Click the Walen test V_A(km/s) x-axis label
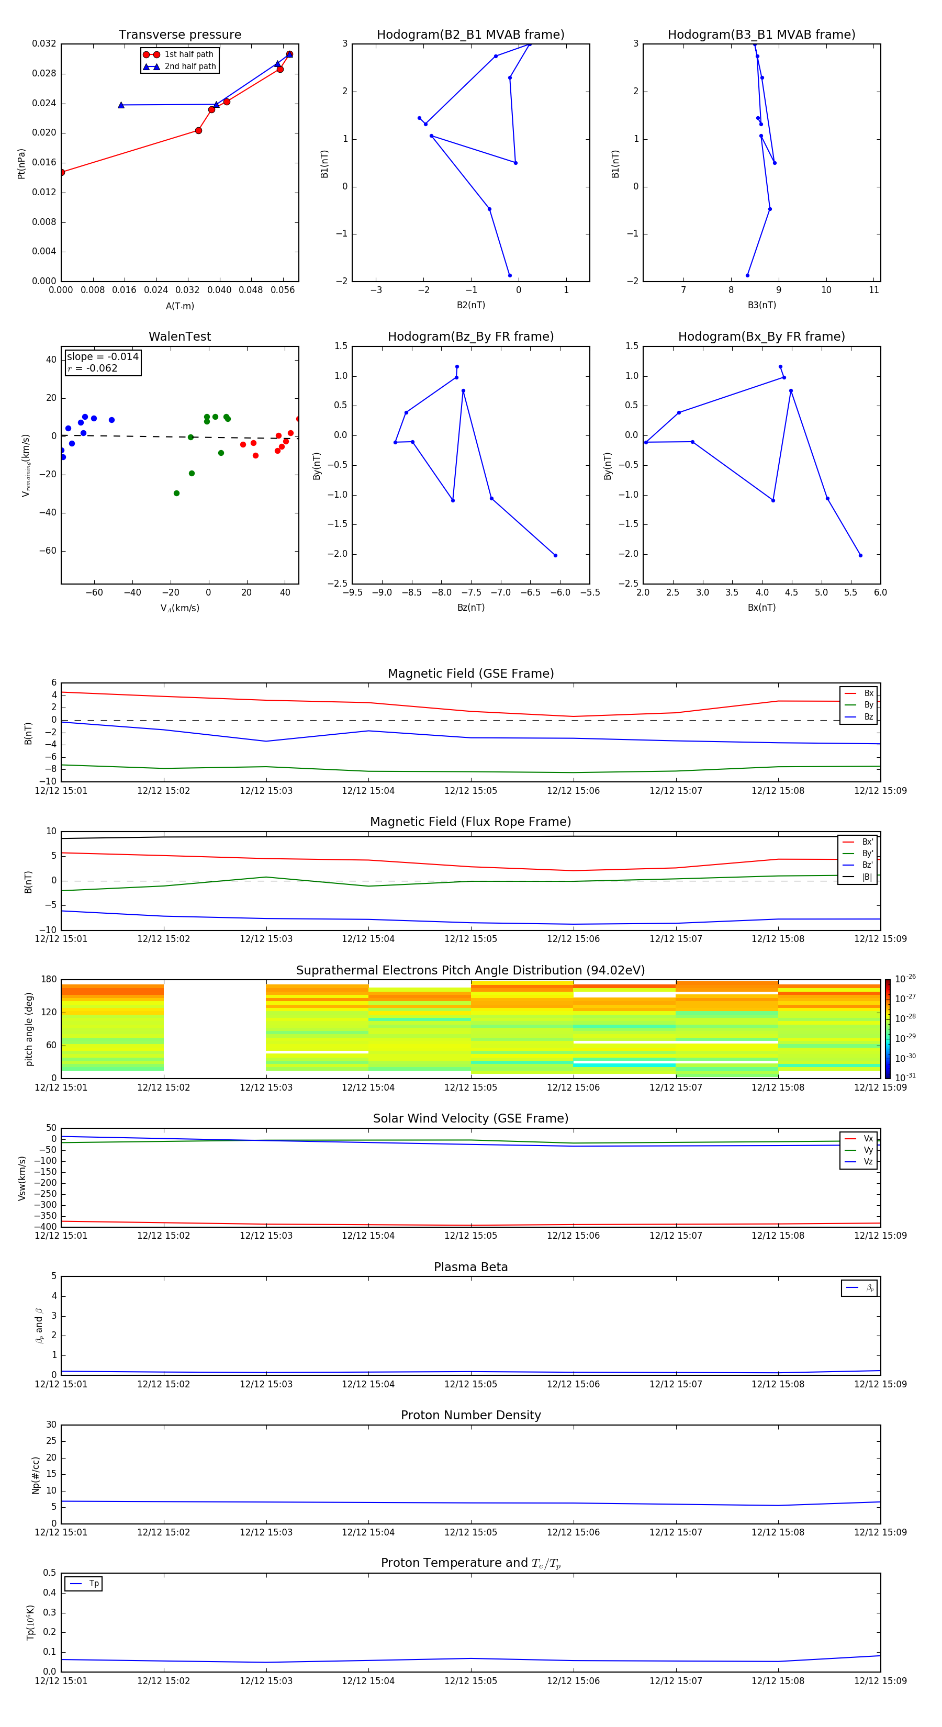Screen dimensions: 942x1727 [x=180, y=608]
